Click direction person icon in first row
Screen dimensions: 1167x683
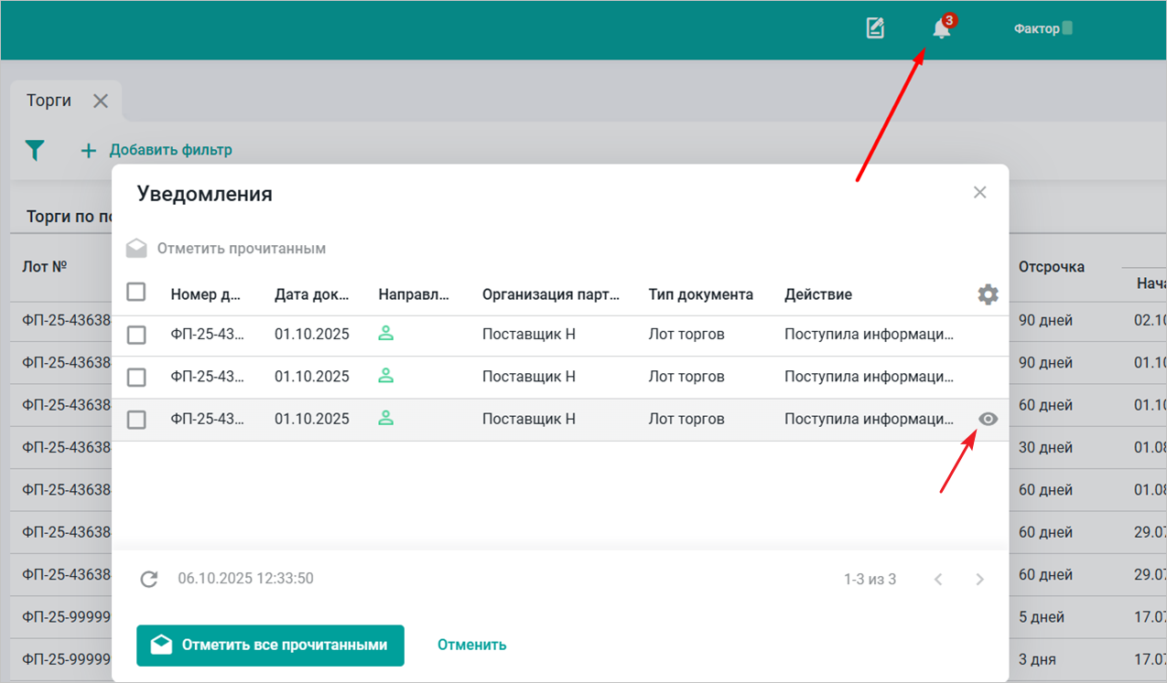click(x=386, y=335)
